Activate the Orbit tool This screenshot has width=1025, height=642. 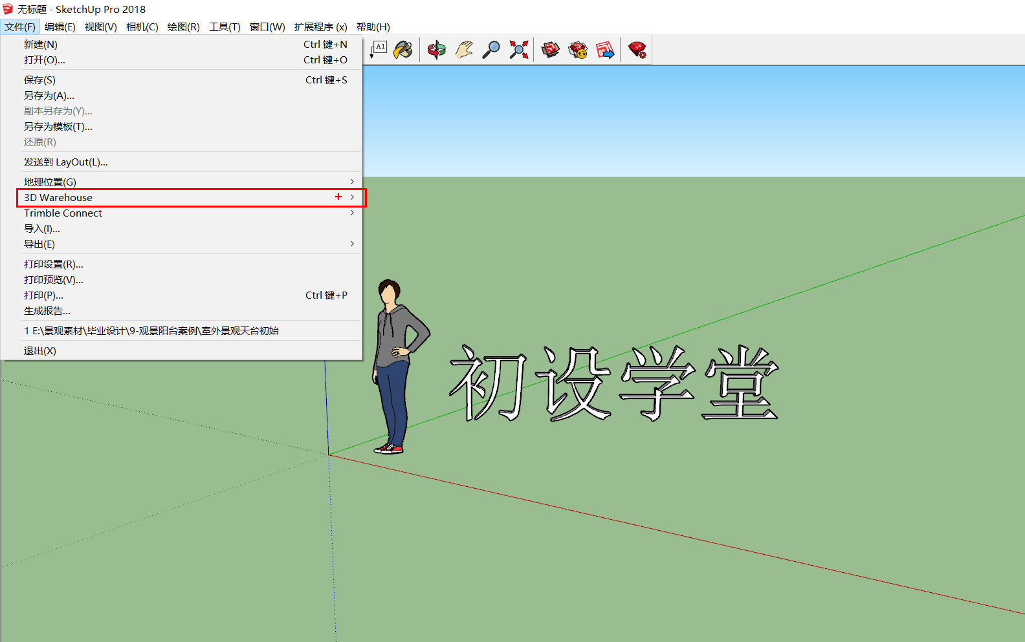pos(437,50)
